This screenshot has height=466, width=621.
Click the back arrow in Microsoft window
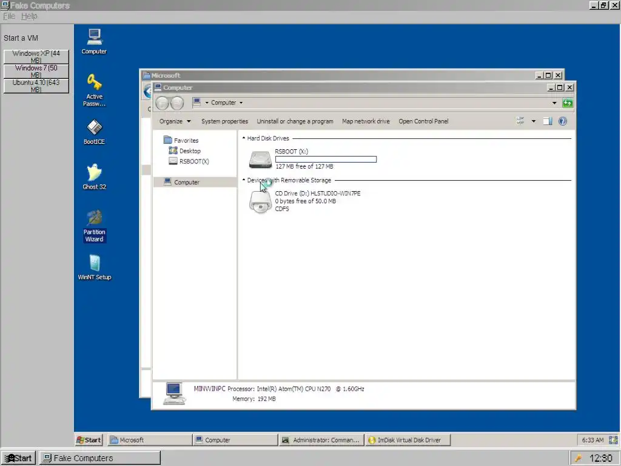tap(148, 92)
